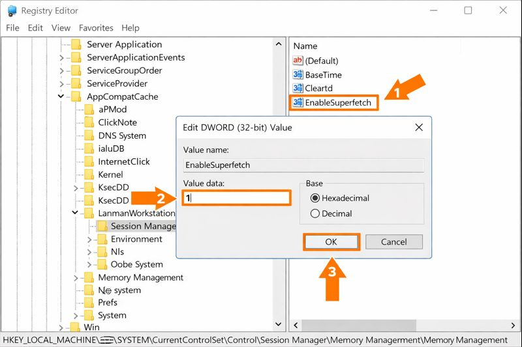Click the System folder icon
This screenshot has width=522, height=347.
89,315
